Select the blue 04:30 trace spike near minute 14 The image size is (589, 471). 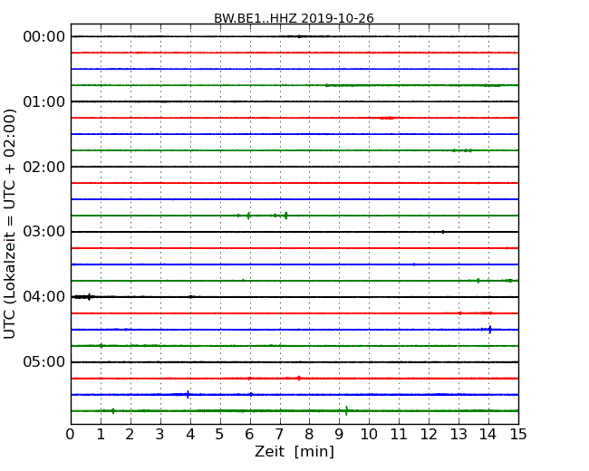(490, 330)
